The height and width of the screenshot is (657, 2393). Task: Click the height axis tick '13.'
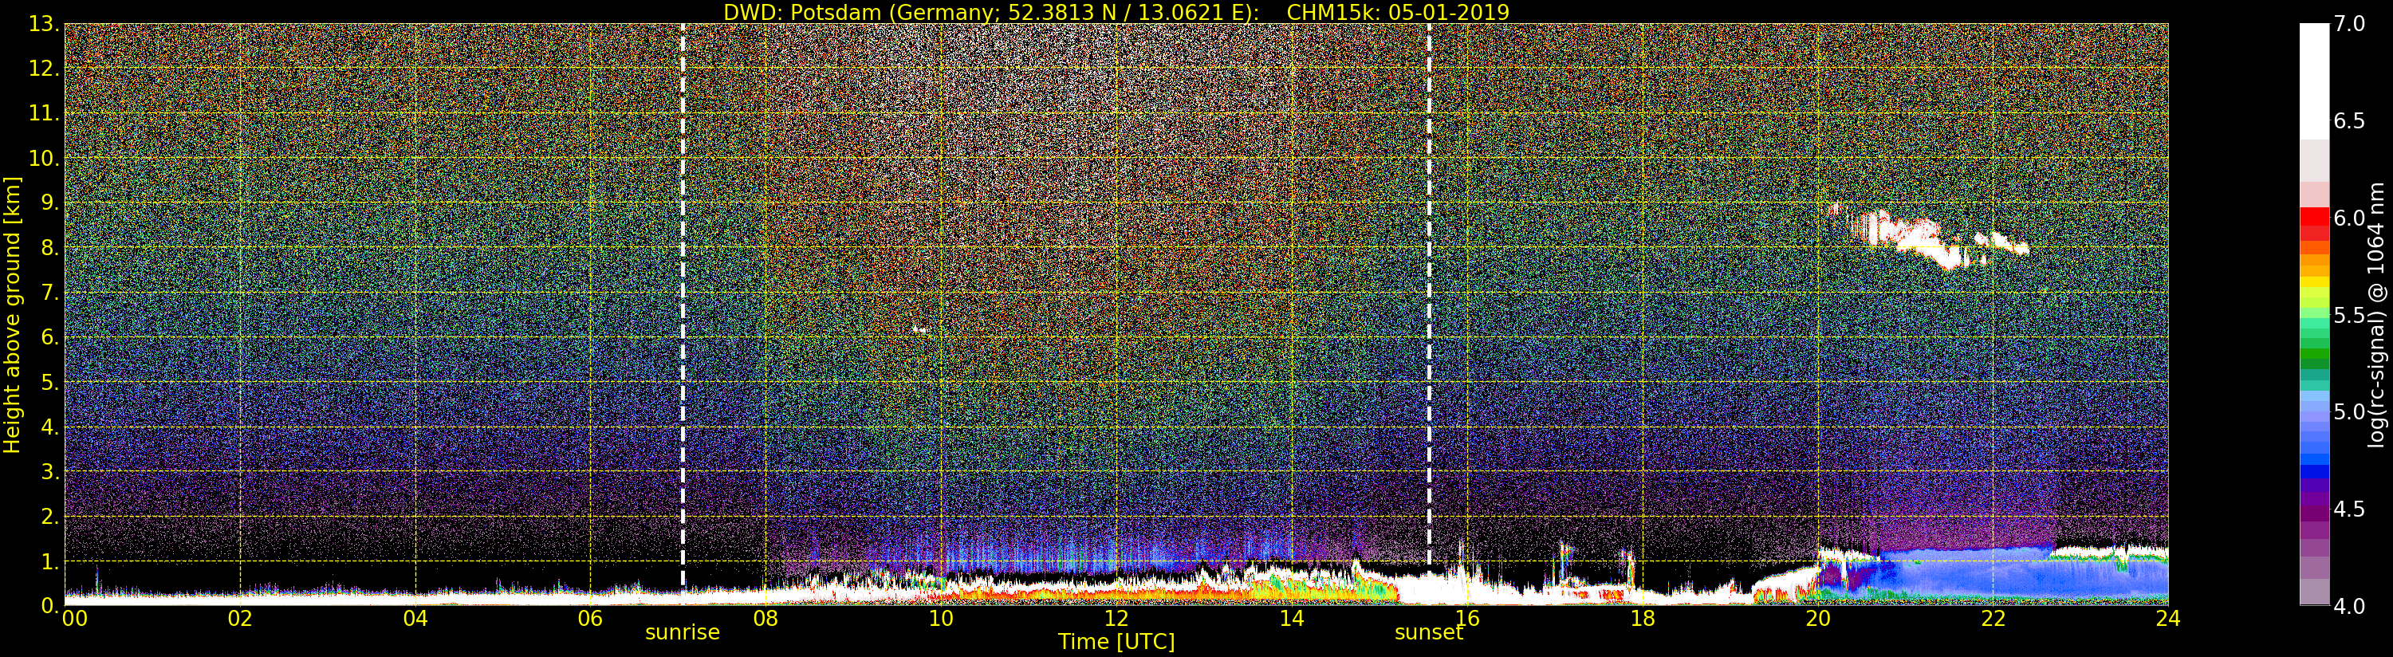[44, 24]
